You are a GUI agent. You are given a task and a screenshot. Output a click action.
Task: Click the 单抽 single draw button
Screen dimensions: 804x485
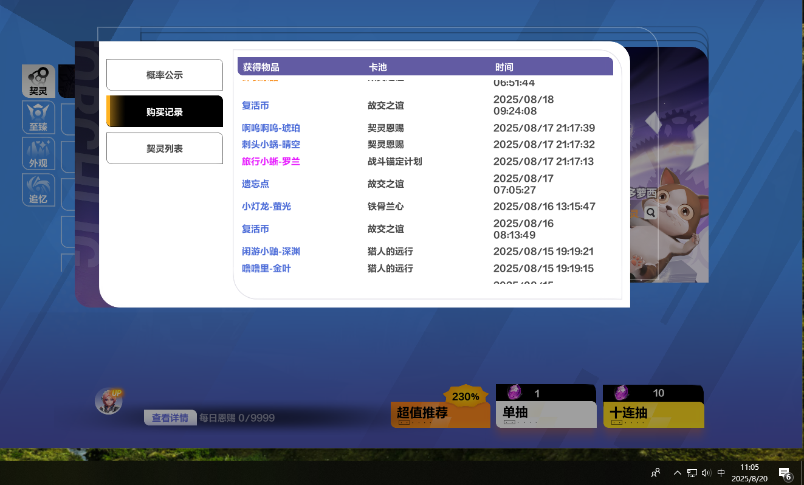(x=546, y=414)
